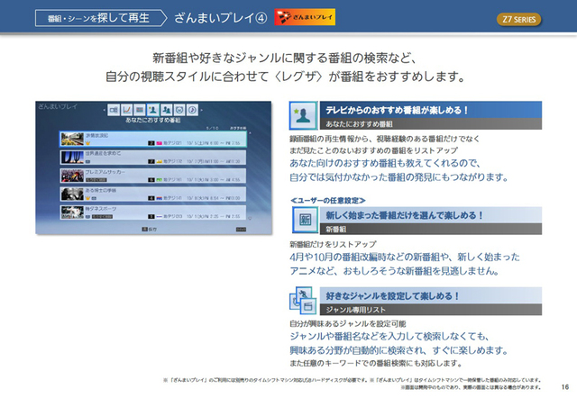Click dark button at TV screen bottom-right
This screenshot has width=577, height=398.
[x=241, y=230]
